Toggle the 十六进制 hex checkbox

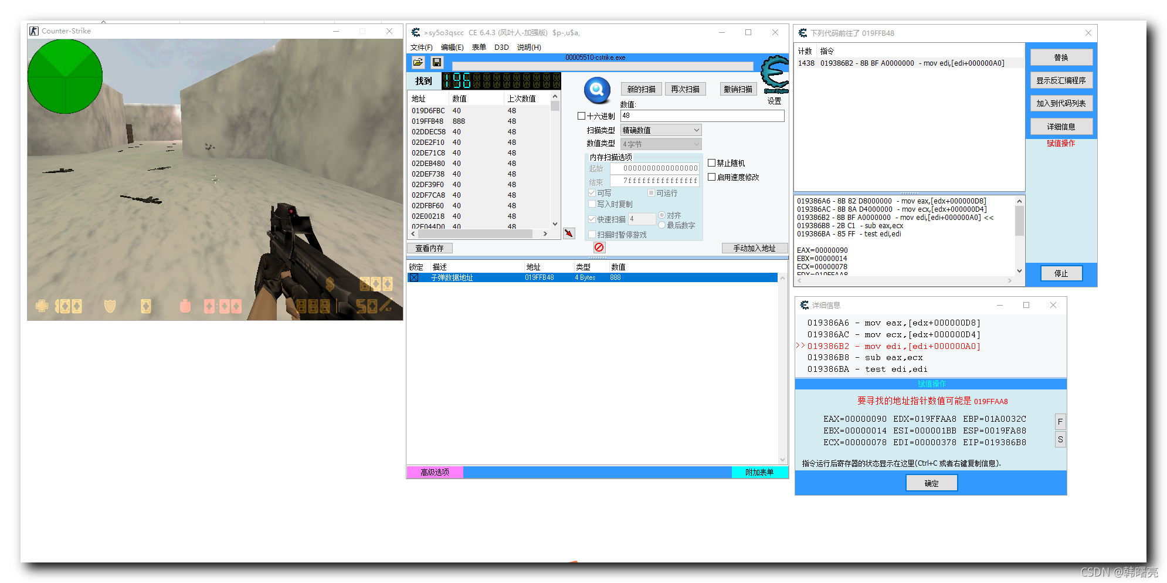coord(582,116)
